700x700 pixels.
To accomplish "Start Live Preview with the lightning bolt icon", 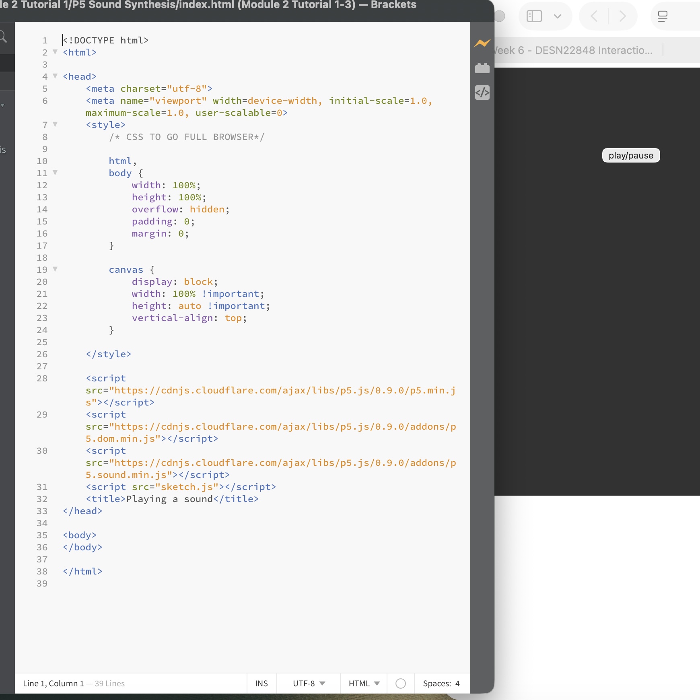I will tap(482, 43).
